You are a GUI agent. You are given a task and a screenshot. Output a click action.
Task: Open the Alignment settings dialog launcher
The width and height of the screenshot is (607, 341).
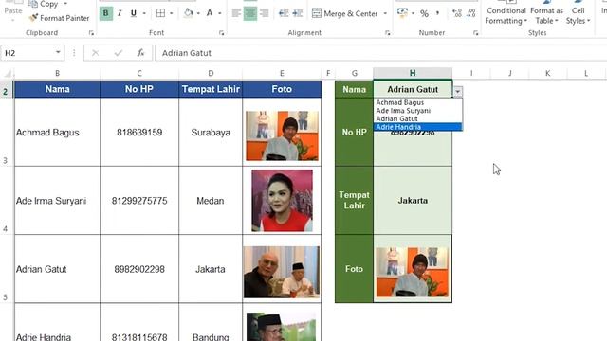[x=388, y=33]
